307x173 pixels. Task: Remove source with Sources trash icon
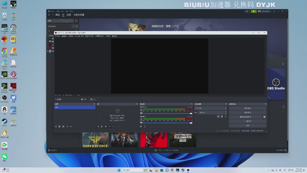pos(102,126)
